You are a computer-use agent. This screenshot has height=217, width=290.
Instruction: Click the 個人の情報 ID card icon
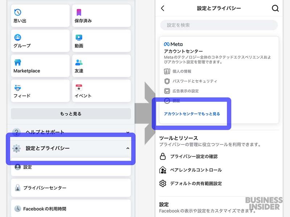click(x=167, y=71)
